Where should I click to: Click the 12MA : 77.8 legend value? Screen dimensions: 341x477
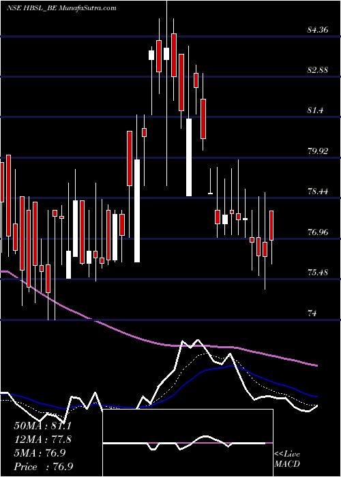click(x=43, y=440)
